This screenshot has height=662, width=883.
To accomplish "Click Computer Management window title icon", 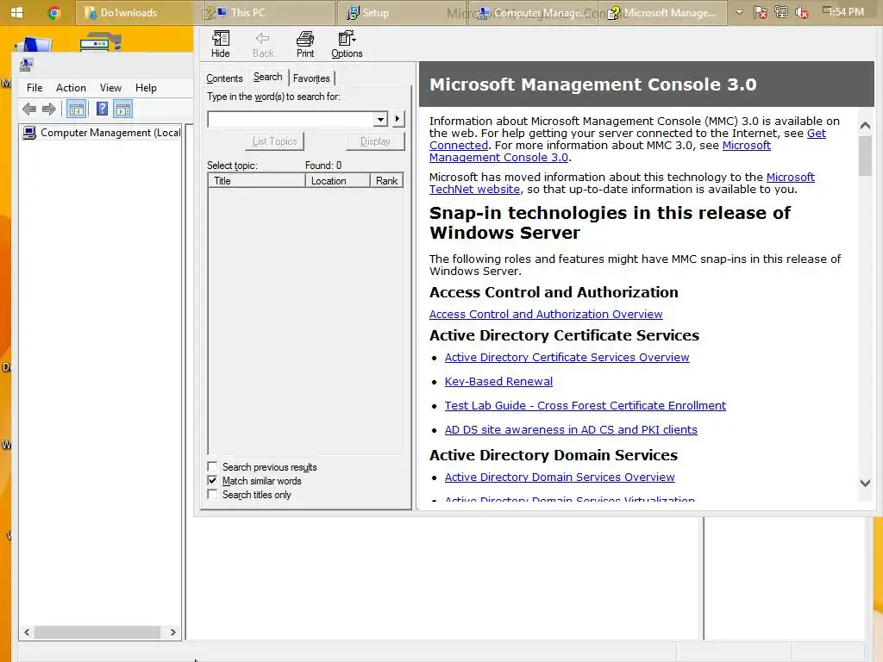I will coord(27,66).
